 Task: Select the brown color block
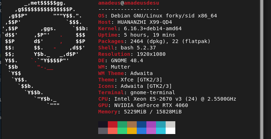click(x=132, y=124)
